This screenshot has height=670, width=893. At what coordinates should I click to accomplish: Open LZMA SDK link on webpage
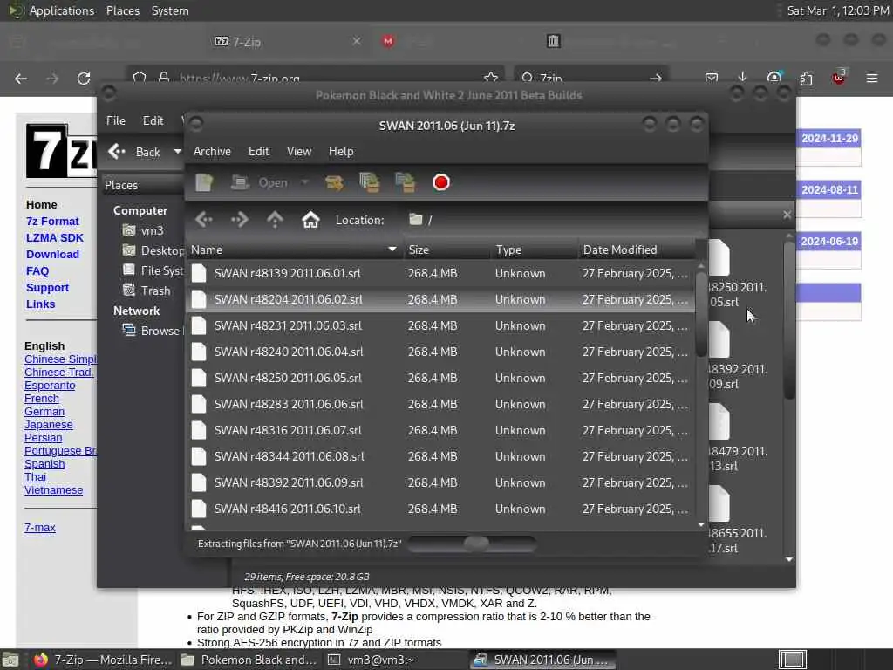pos(55,237)
